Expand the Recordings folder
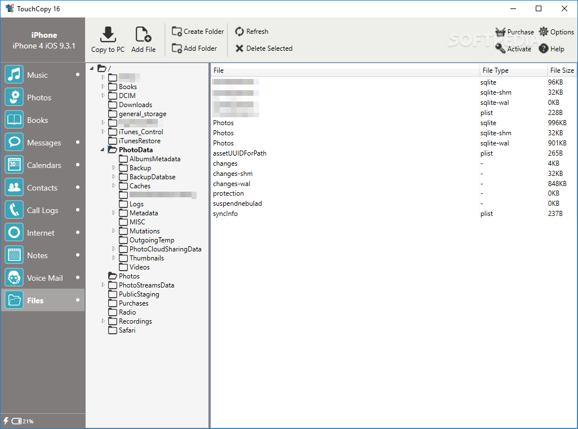This screenshot has height=429, width=578. pyautogui.click(x=103, y=321)
